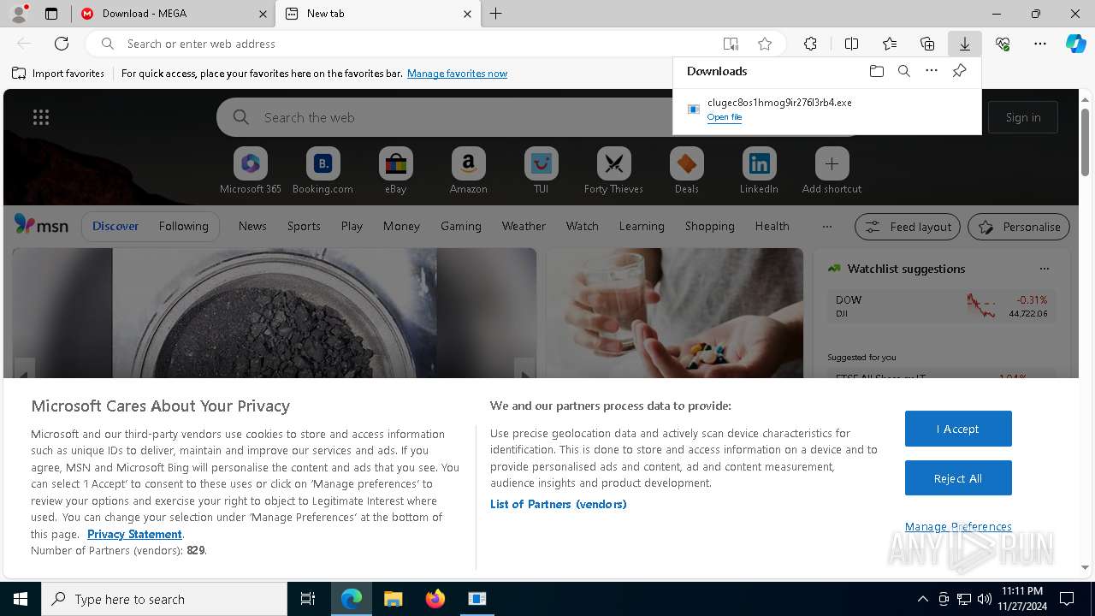Click Add shortcut plus tile
The height and width of the screenshot is (616, 1095).
click(x=832, y=171)
